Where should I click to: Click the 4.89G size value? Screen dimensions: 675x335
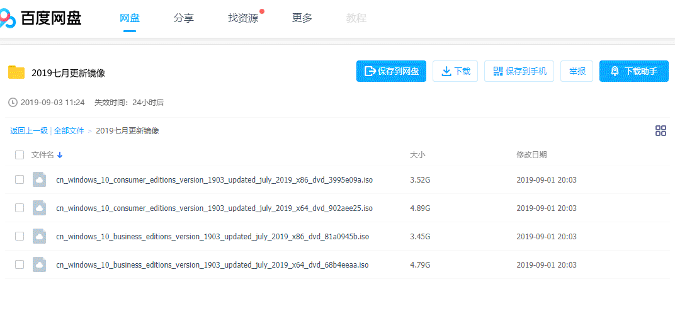tap(420, 208)
